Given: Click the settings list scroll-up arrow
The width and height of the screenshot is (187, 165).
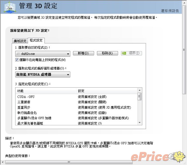Looking at the screenshot, I should [x=140, y=90].
